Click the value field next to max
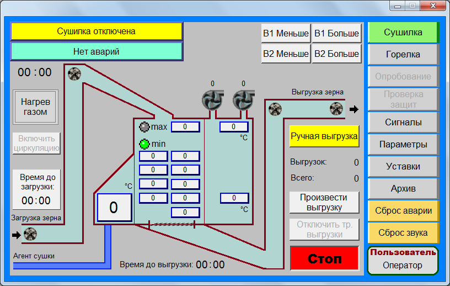Viewport: 450px width, 286px height. [185, 127]
